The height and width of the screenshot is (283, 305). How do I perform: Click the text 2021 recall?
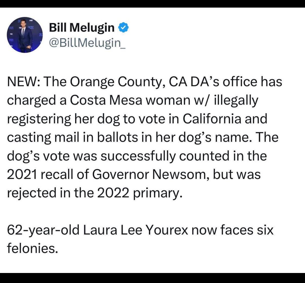tap(40, 174)
